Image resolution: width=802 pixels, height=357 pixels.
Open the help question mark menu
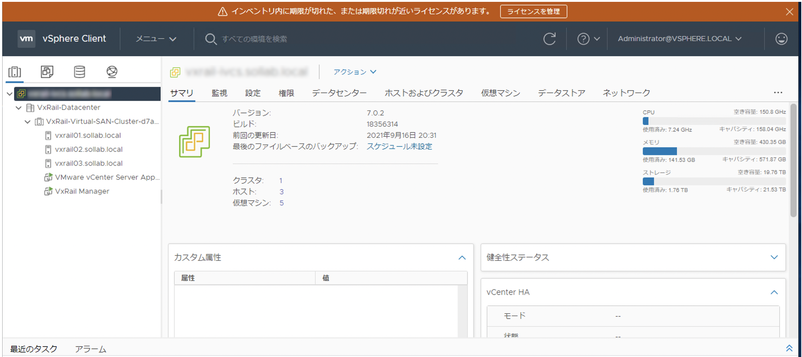(588, 39)
